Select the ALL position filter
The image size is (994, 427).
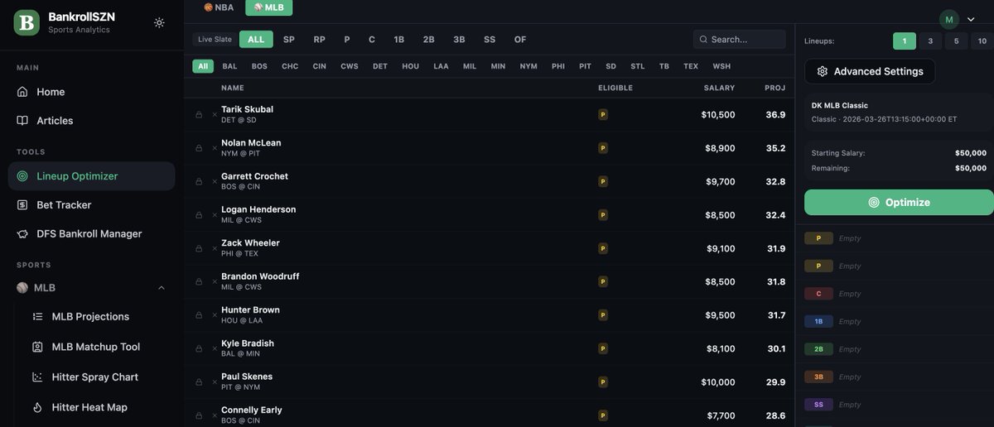click(256, 39)
